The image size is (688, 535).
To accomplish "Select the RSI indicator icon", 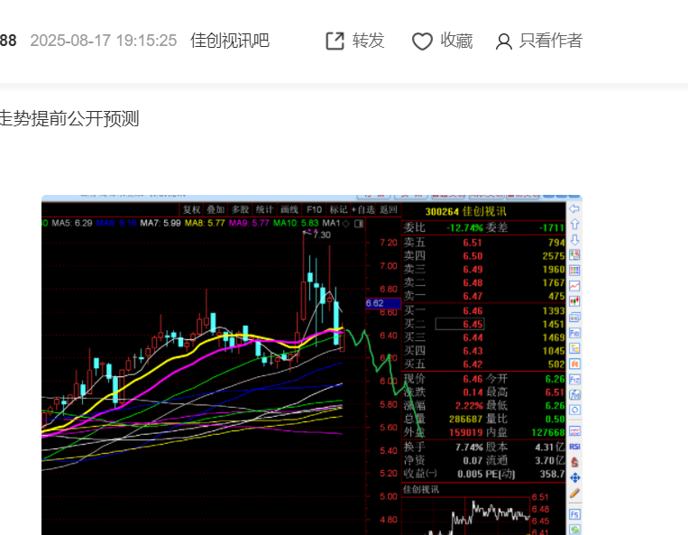I will [x=574, y=447].
